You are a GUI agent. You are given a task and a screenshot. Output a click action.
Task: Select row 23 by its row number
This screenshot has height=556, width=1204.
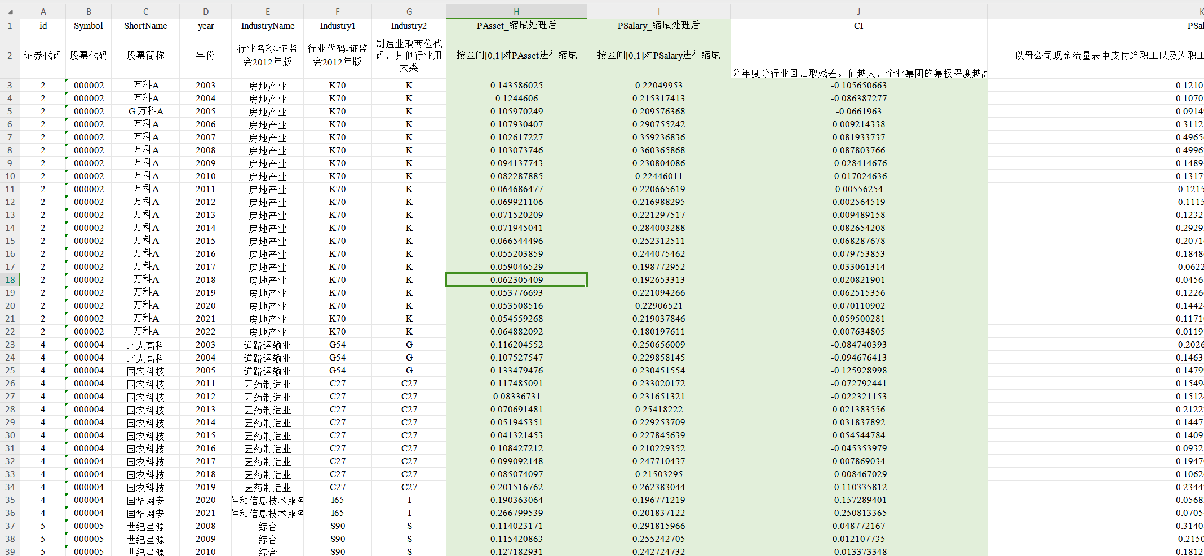click(10, 344)
